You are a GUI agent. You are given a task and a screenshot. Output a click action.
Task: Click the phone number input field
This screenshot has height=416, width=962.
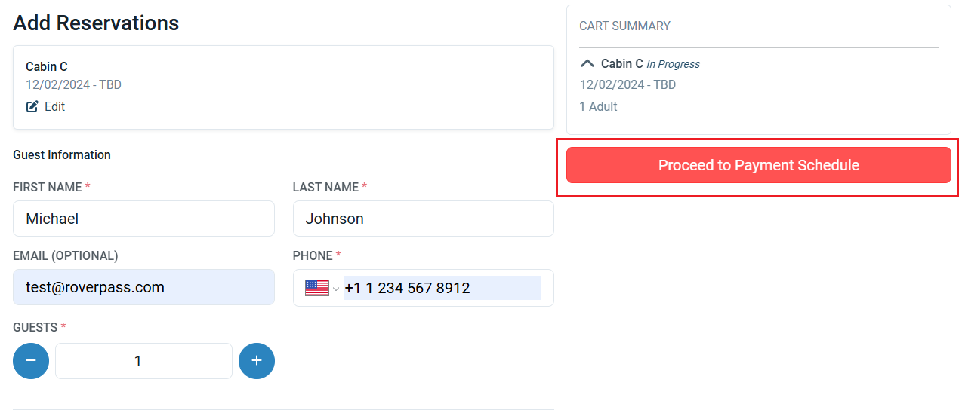[442, 288]
